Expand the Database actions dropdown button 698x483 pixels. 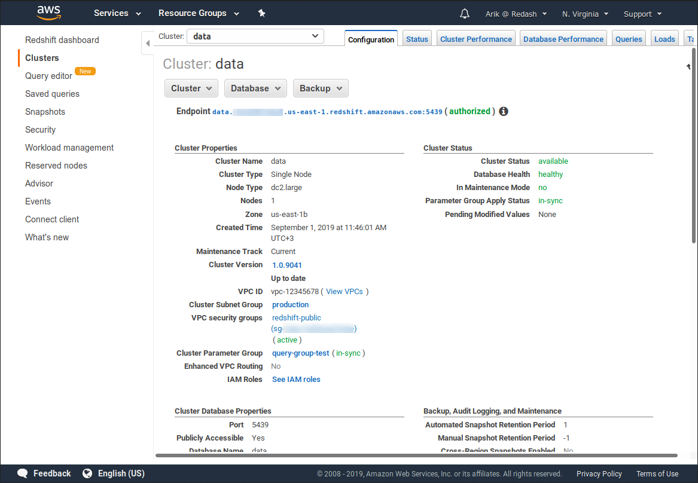tap(255, 88)
